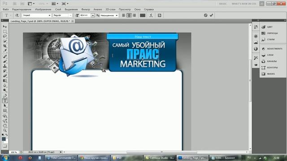The image size is (287, 161).
Task: Open the History panel icon
Action: [256, 27]
